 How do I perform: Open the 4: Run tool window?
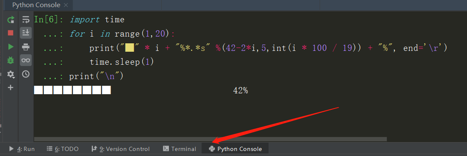pyautogui.click(x=22, y=149)
